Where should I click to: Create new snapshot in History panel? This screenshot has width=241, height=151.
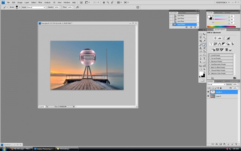(x=191, y=27)
